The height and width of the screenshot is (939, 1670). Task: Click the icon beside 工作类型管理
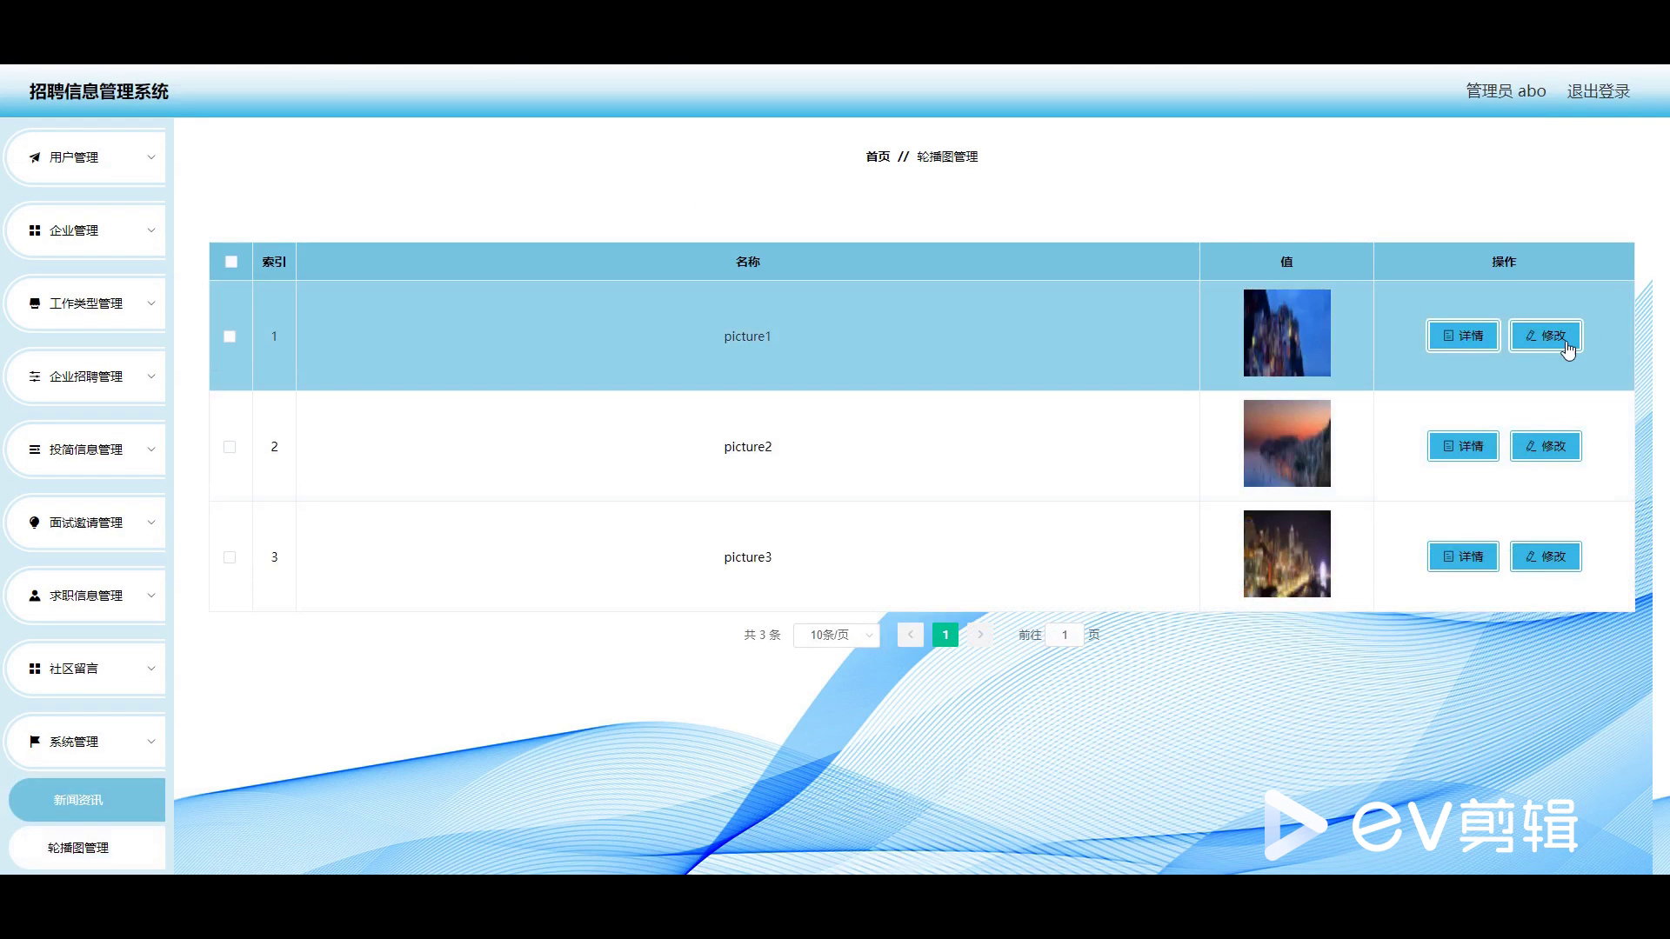35,303
